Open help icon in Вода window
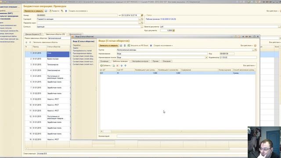 (255, 46)
